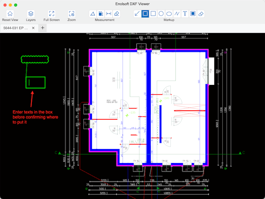Open the Layers panel

point(31,14)
